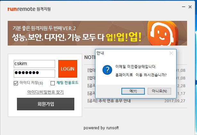Image resolution: width=197 pixels, height=135 pixels.
Task: Open the first notice in NOTICE list
Action: 91,70
